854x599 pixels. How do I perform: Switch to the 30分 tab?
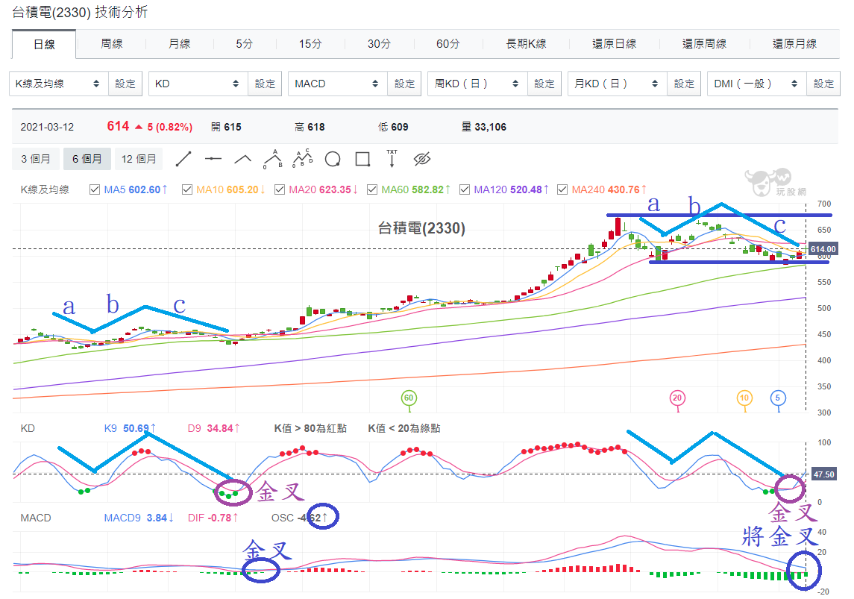[x=379, y=44]
